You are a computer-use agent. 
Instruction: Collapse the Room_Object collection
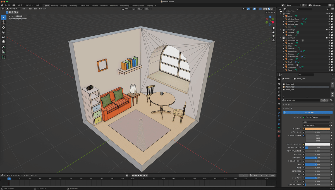(281, 38)
